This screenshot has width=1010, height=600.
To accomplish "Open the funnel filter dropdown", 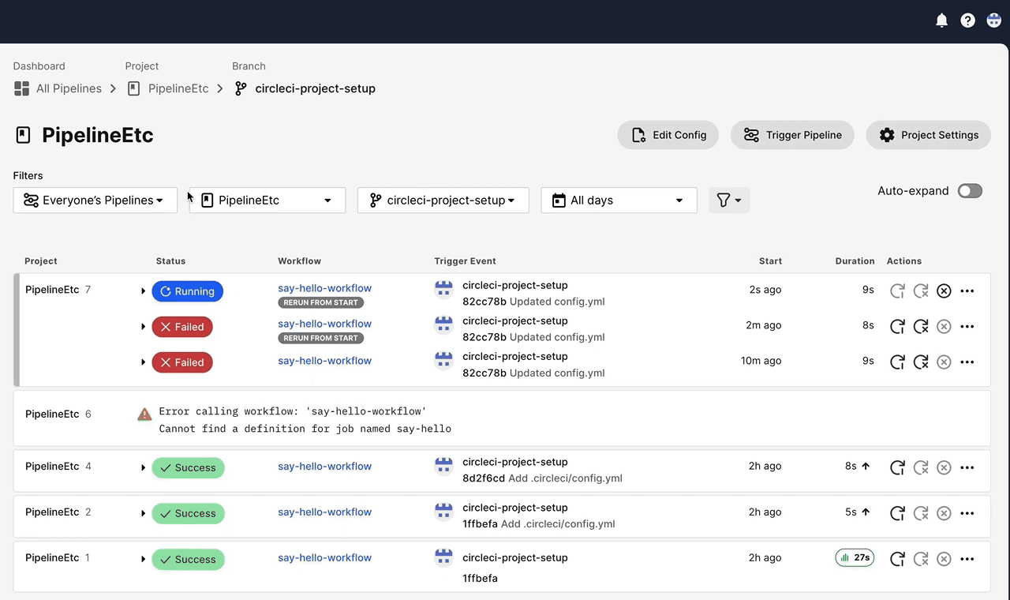I will click(729, 201).
